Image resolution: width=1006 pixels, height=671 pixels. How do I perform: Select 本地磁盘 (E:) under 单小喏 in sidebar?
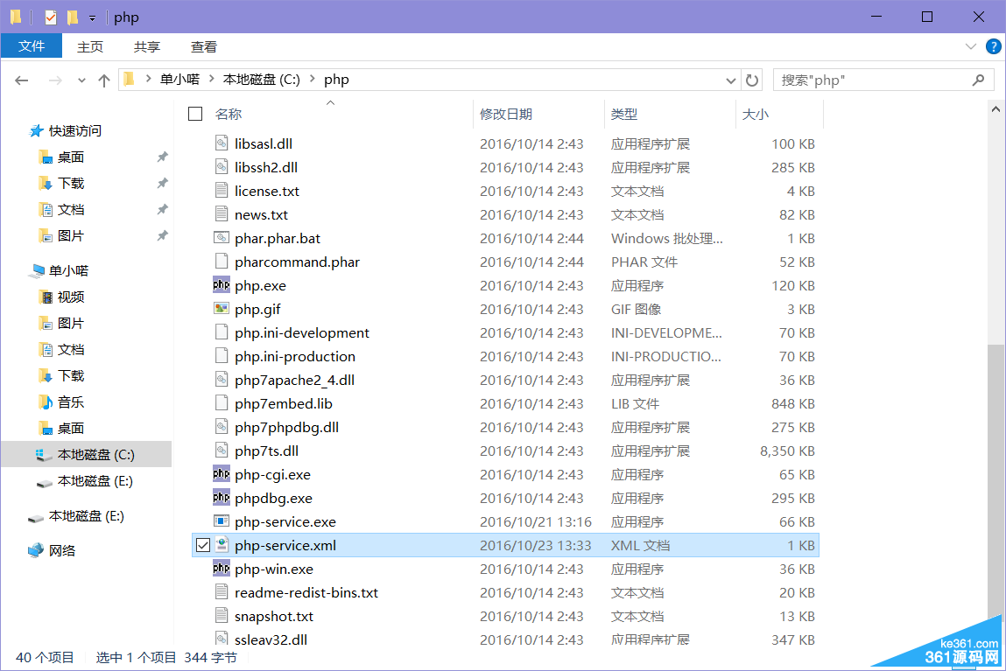(95, 481)
